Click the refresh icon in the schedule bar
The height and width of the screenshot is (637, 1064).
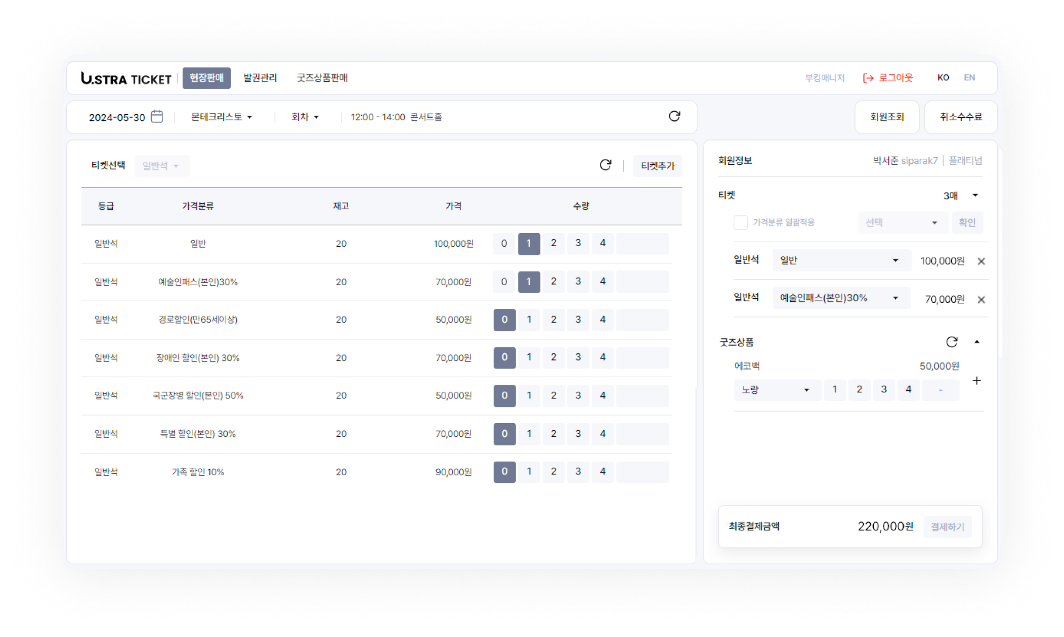click(674, 117)
